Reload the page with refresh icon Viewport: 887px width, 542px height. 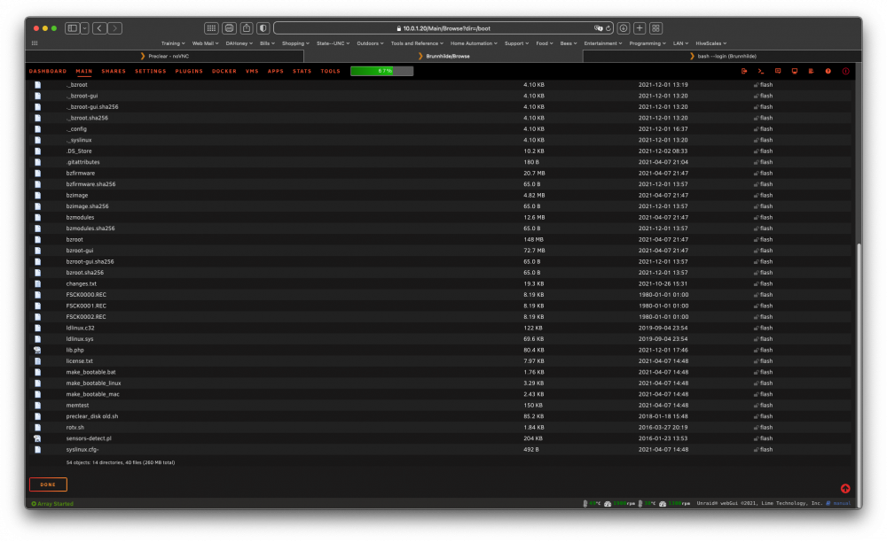point(608,28)
